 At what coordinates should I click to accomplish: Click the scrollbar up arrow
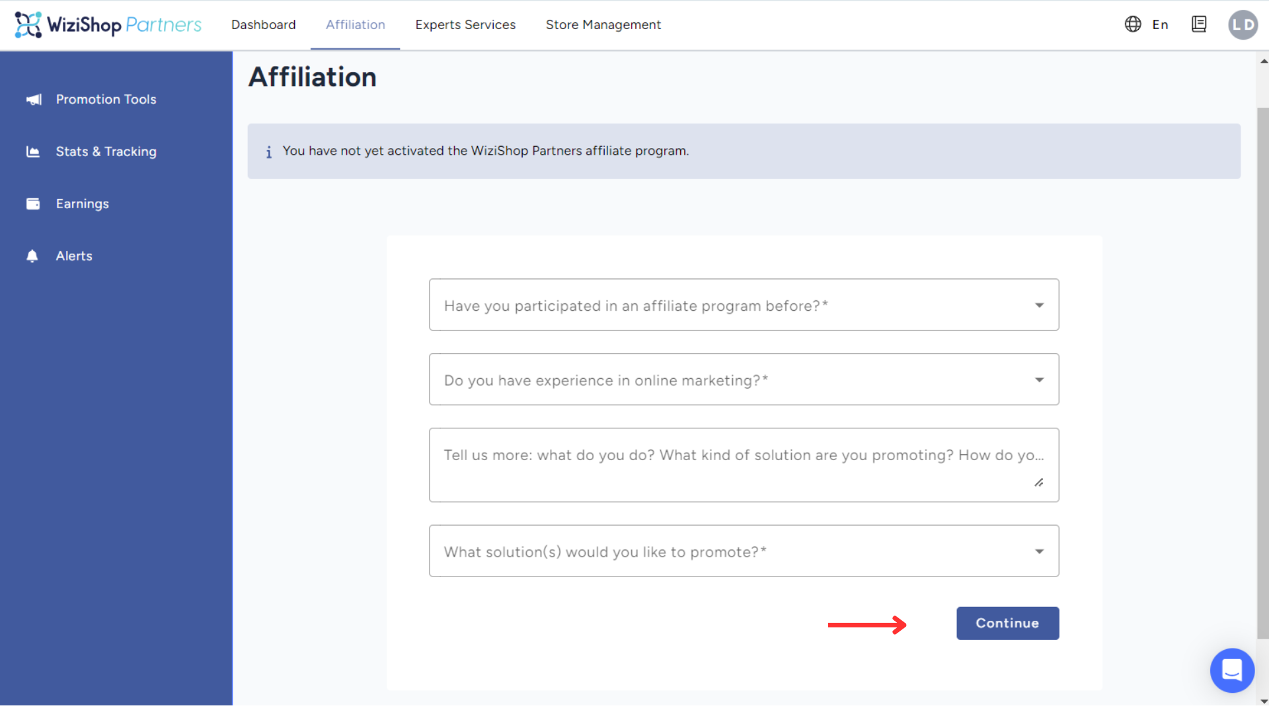(1264, 61)
